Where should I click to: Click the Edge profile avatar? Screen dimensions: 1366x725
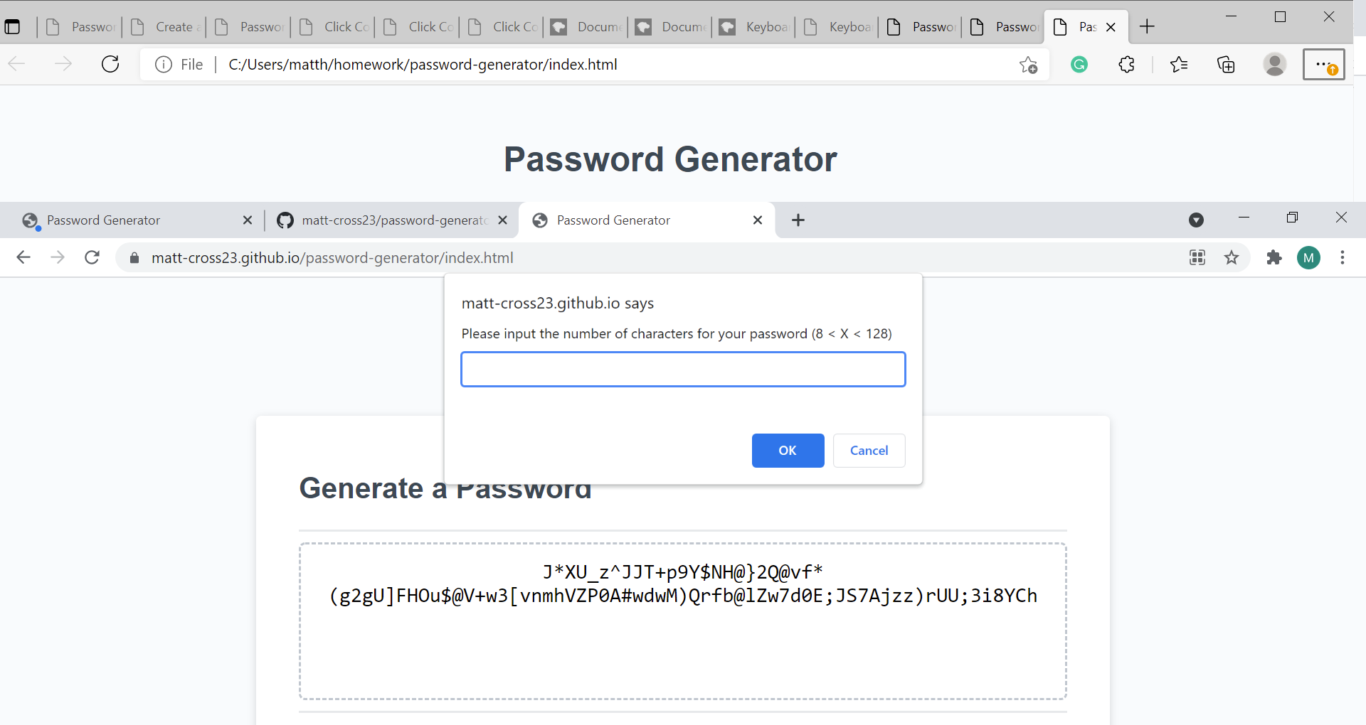1275,64
